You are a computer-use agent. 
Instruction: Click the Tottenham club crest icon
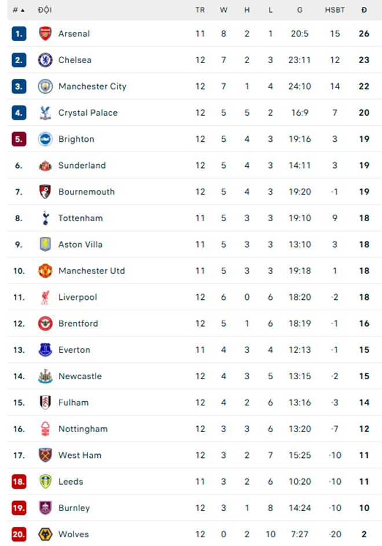[x=45, y=218]
